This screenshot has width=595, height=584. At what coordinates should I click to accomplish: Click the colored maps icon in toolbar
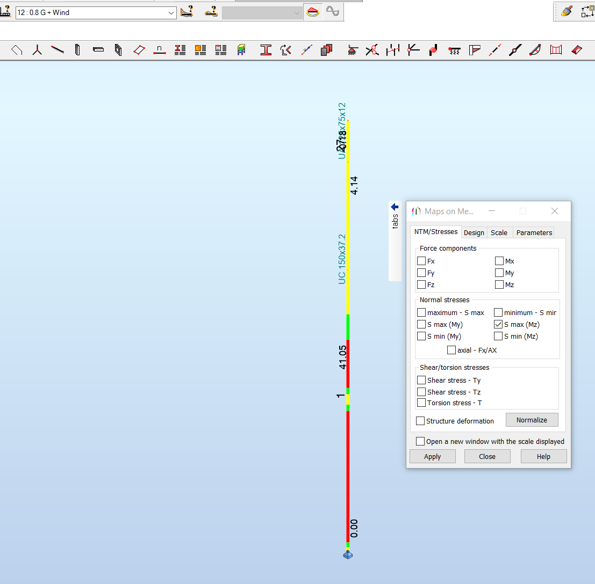[x=241, y=50]
